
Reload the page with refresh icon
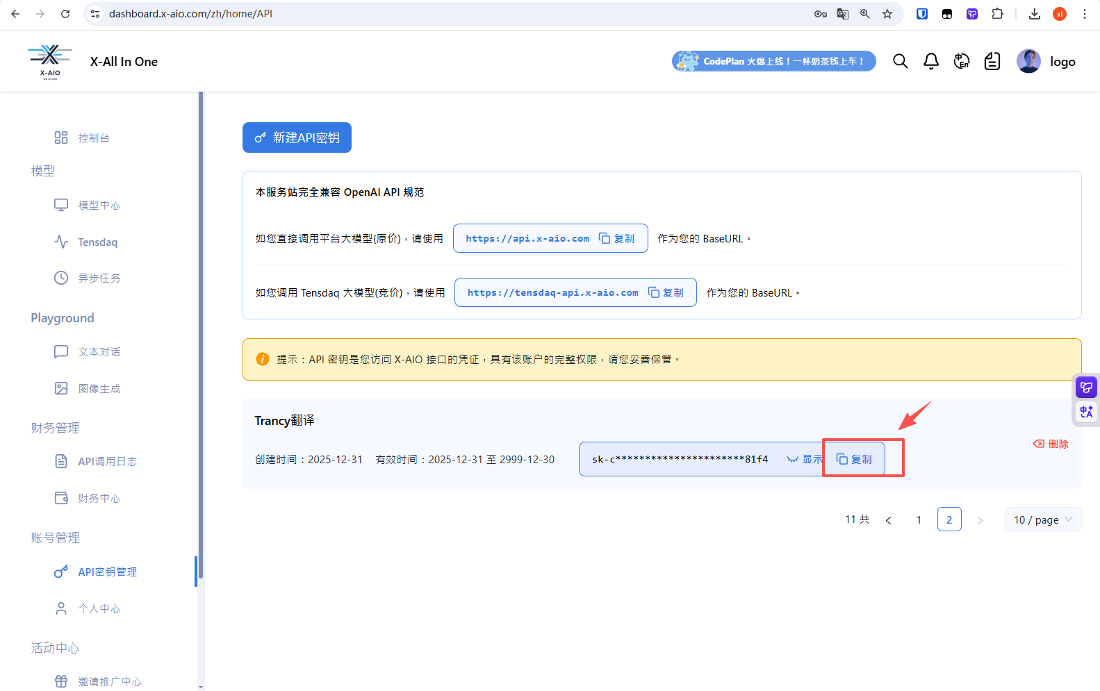[65, 14]
